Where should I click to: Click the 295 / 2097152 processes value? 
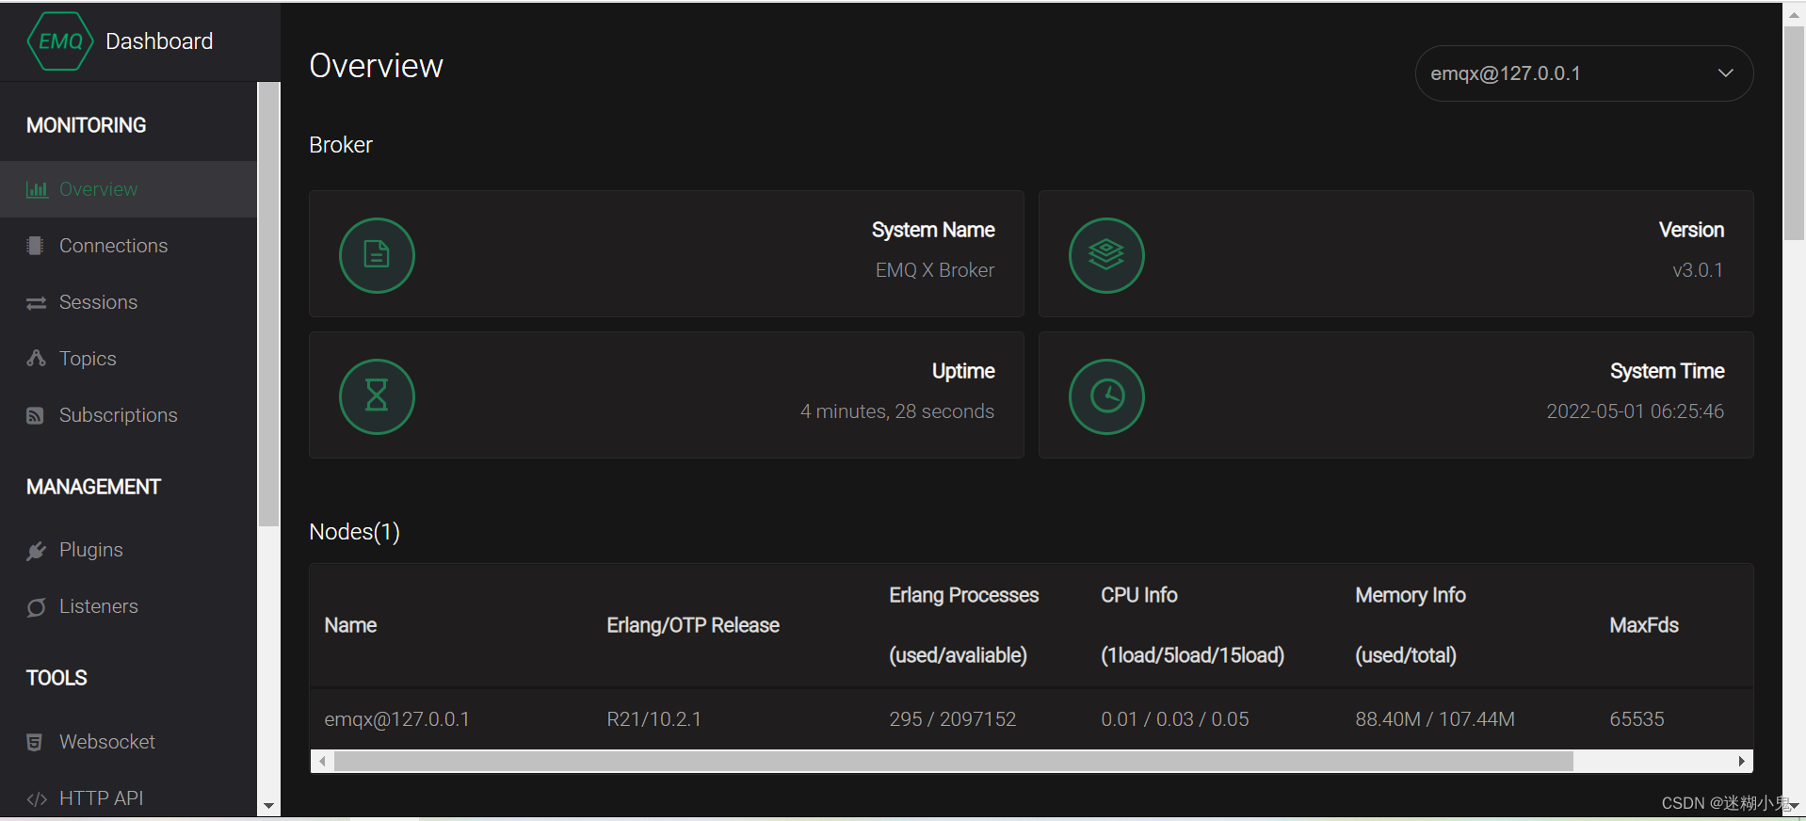[952, 719]
